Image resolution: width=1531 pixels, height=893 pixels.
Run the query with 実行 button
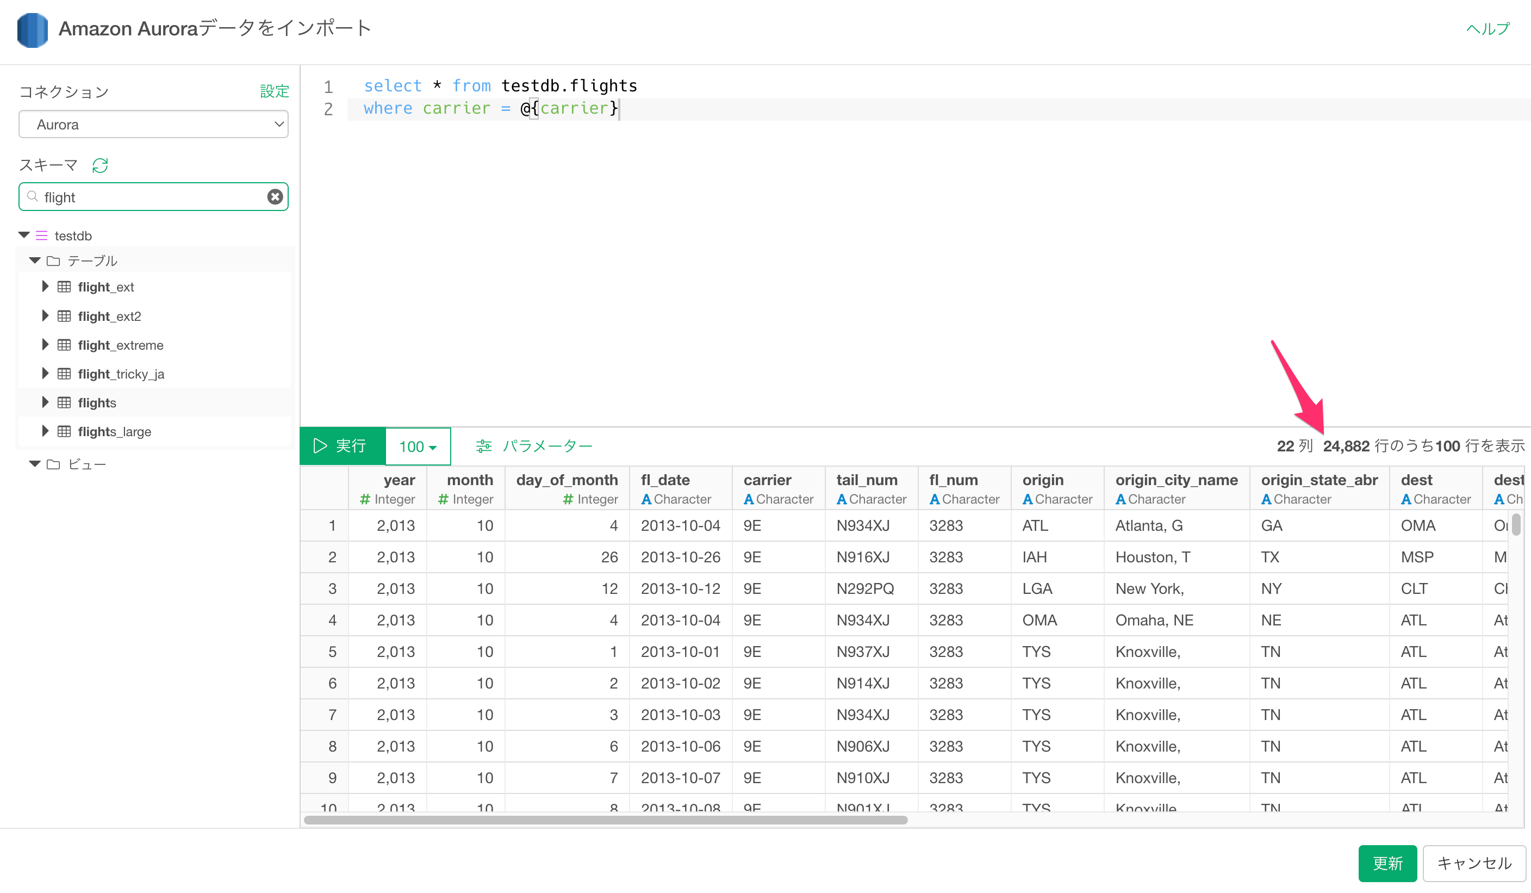[343, 446]
